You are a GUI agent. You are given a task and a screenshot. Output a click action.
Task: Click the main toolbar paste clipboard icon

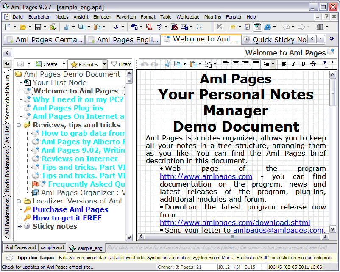pos(97,27)
